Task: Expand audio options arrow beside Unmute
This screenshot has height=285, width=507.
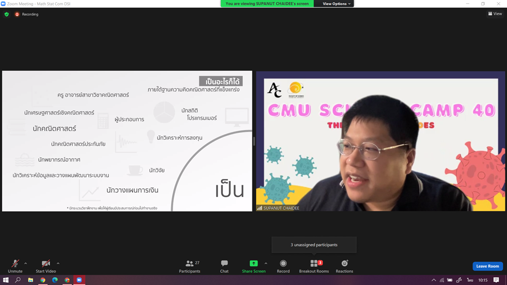Action: [x=26, y=263]
